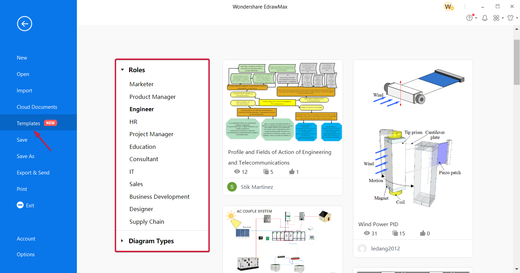This screenshot has width=520, height=273.
Task: Select Print in the sidebar
Action: [x=22, y=189]
